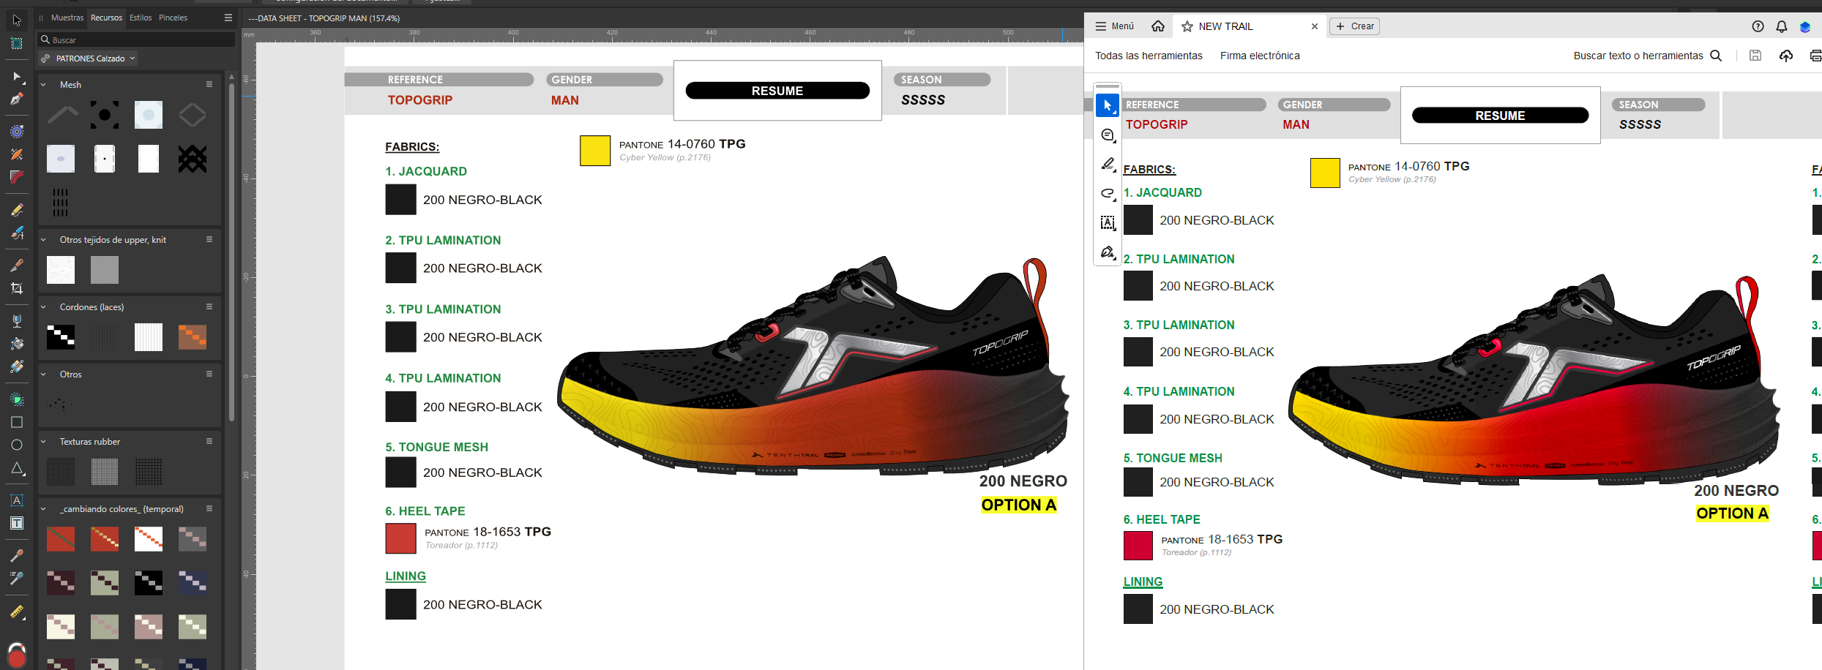Screen dimensions: 1822x670
Task: Open Mesh category options menu
Action: click(x=209, y=85)
